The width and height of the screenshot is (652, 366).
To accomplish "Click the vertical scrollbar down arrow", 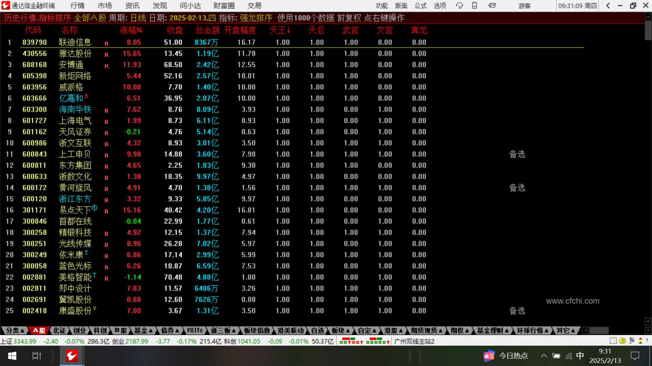I will tap(648, 321).
